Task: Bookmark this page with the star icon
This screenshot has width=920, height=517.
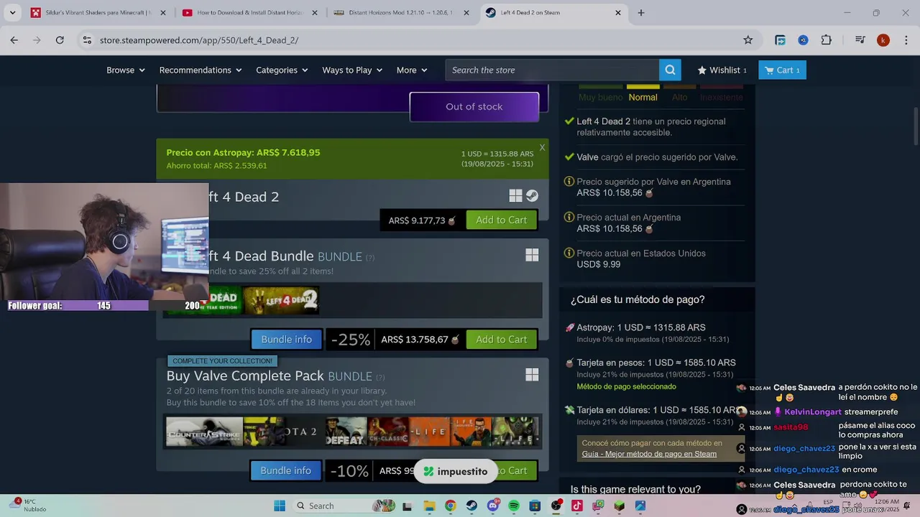Action: [748, 40]
